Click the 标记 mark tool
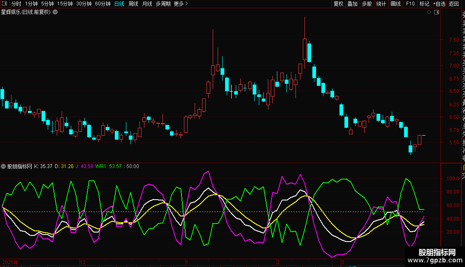This screenshot has width=465, height=267. coord(424,4)
